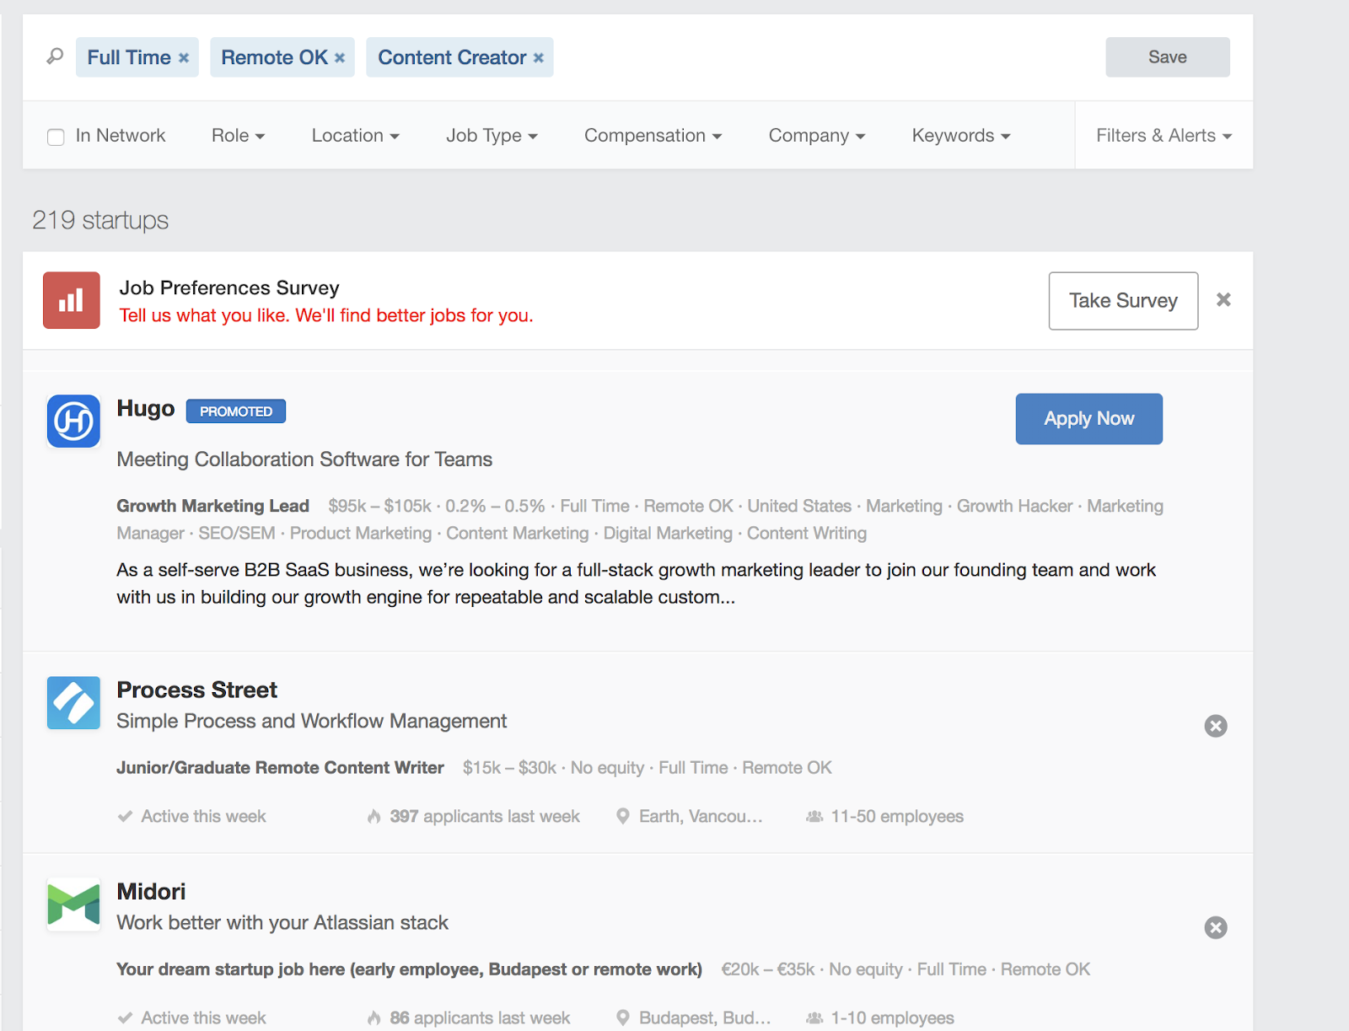Viewport: 1349px width, 1031px height.
Task: Dismiss the Job Preferences Survey banner
Action: 1223,300
